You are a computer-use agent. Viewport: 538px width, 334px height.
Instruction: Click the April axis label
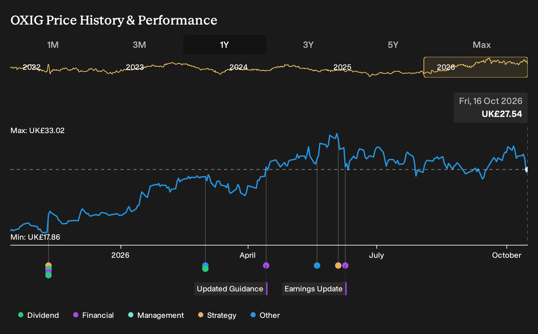(248, 255)
